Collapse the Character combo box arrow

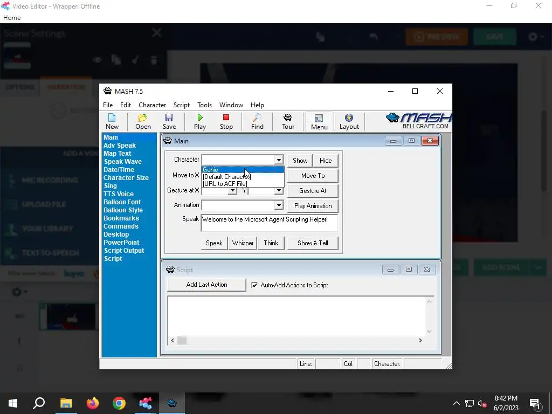(x=279, y=160)
